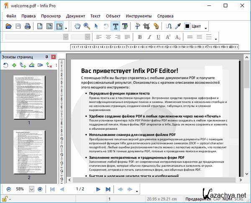Click the black Цвет color swatch
251x203 pixels.
[188, 26]
